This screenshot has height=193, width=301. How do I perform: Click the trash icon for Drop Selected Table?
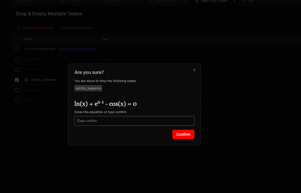(x=19, y=28)
